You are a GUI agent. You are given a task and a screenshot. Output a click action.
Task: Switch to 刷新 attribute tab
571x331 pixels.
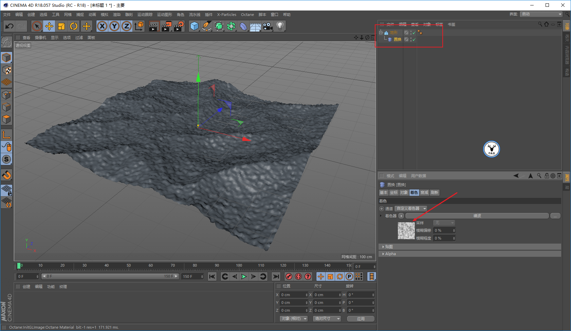pyautogui.click(x=435, y=192)
